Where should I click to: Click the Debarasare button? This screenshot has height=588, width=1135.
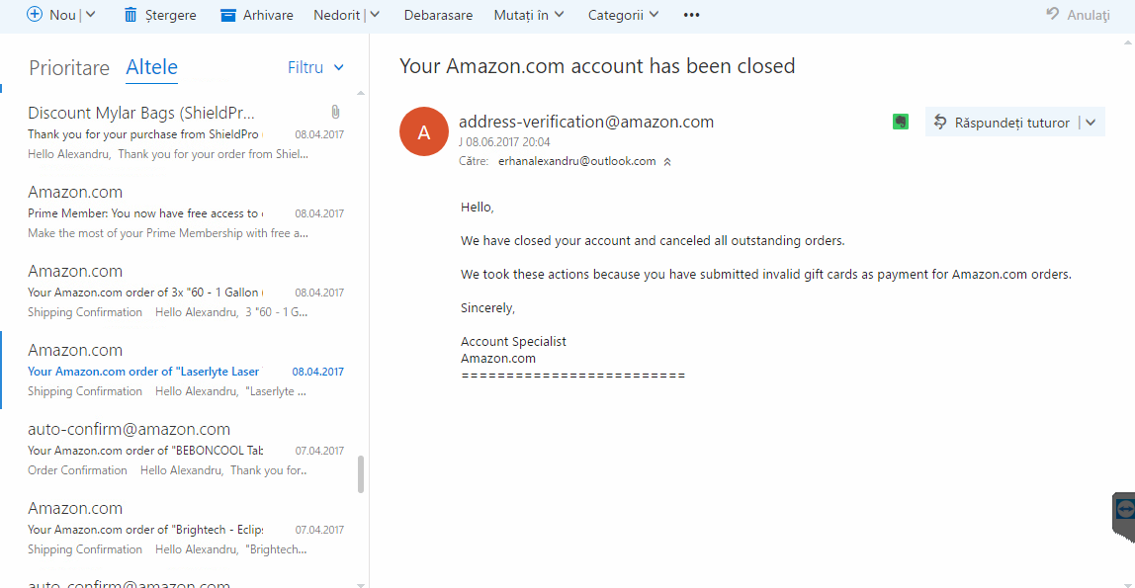coord(438,15)
